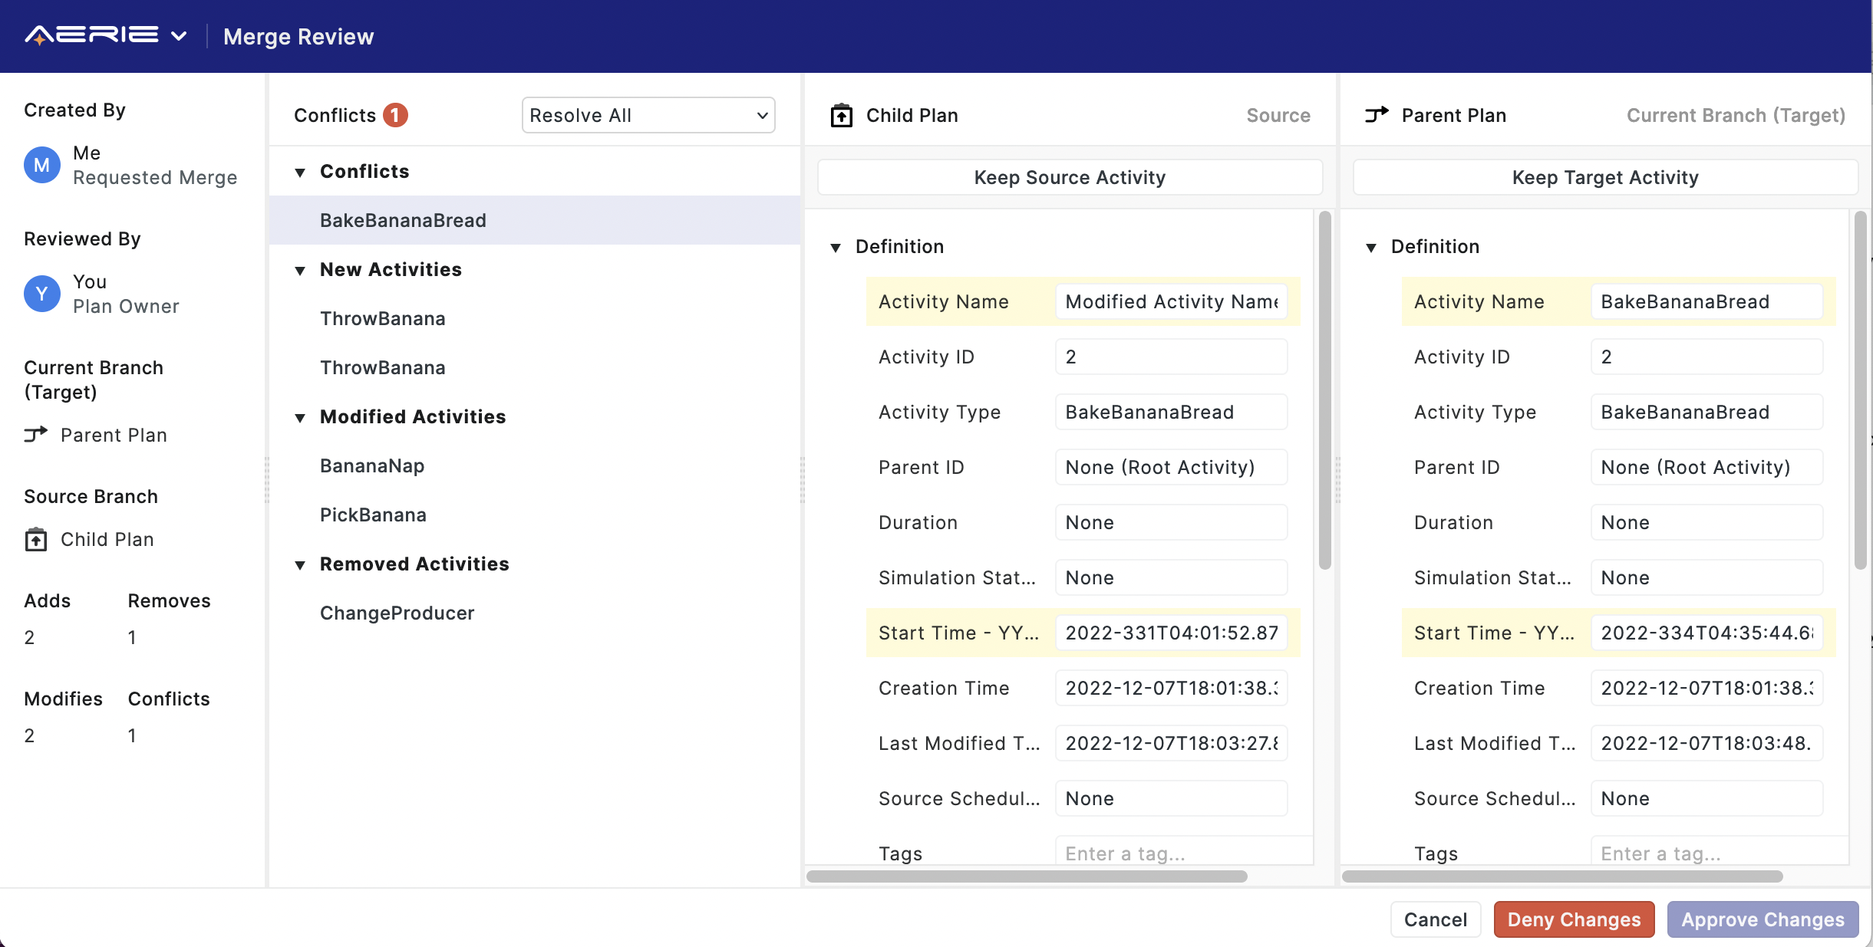Image resolution: width=1873 pixels, height=947 pixels.
Task: Click the child plan vertical scrollbar
Action: 1324,391
